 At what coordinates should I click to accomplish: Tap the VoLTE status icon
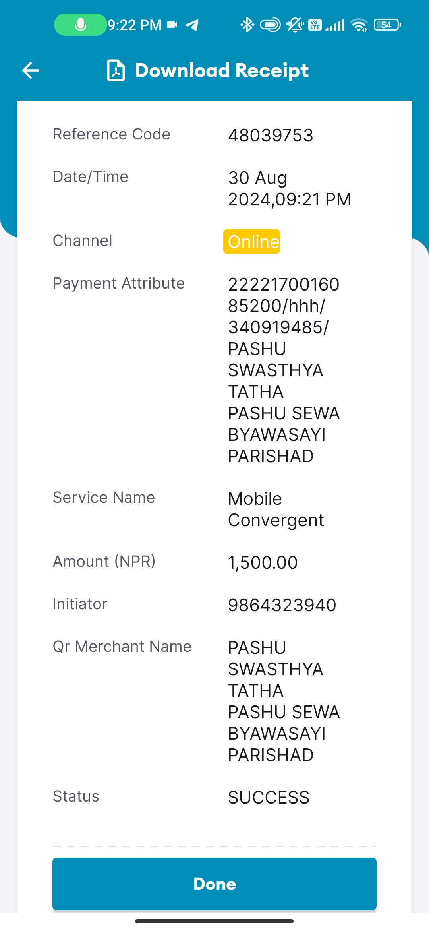point(315,25)
